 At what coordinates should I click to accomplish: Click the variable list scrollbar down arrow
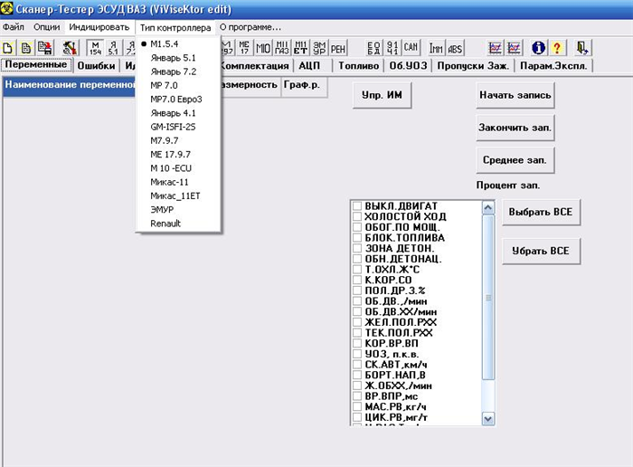point(488,419)
